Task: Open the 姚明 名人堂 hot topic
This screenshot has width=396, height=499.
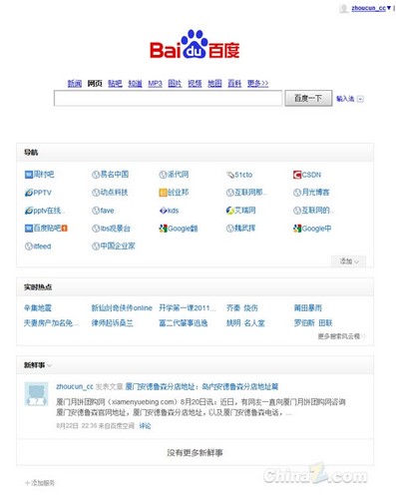Action: pos(245,323)
